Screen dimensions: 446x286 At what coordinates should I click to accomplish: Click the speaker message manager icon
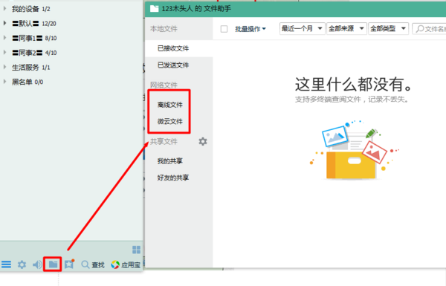(x=37, y=264)
